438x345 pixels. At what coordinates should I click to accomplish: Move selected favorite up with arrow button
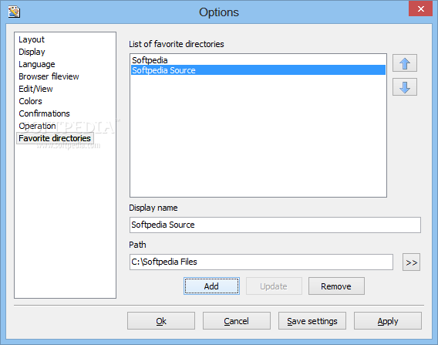pos(405,63)
